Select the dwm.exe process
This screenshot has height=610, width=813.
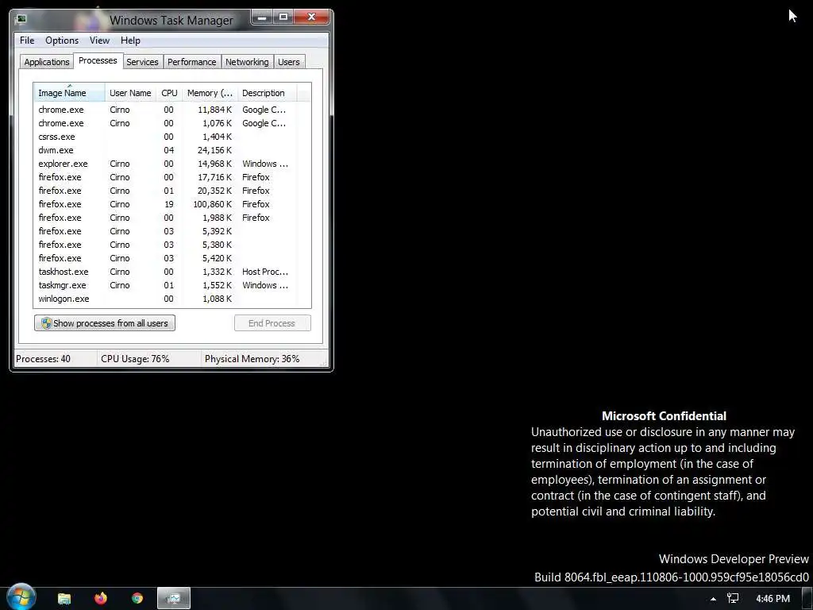click(172, 150)
